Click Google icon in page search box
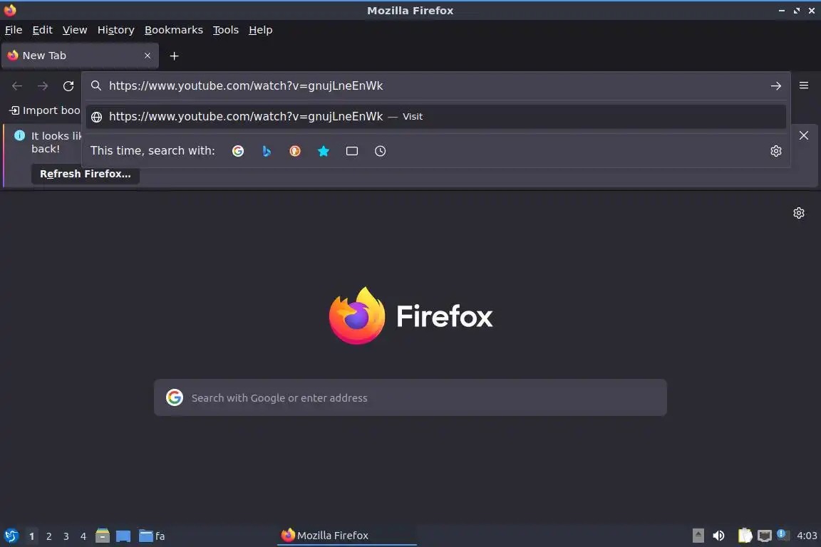821x547 pixels. pyautogui.click(x=175, y=398)
